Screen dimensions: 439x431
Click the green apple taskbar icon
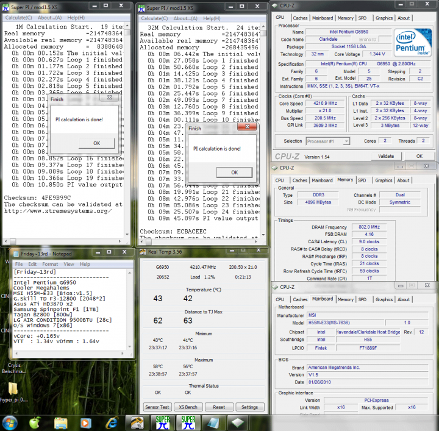pyautogui.click(x=35, y=423)
